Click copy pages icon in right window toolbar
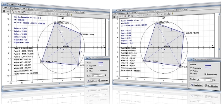This screenshot has width=222, height=104. click(x=157, y=14)
